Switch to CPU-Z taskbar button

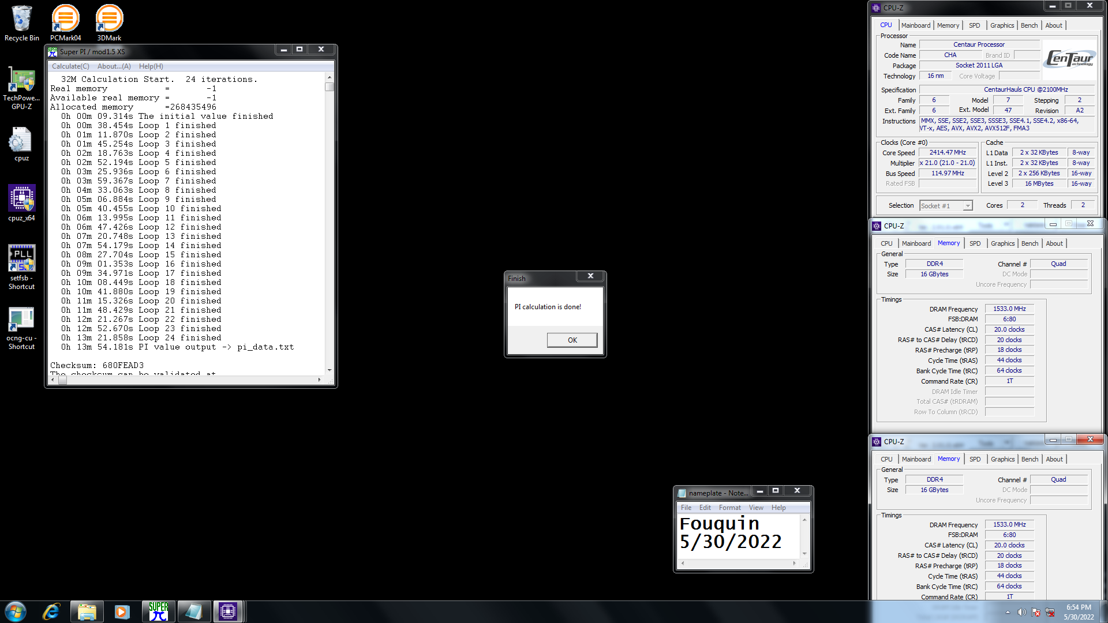click(228, 611)
